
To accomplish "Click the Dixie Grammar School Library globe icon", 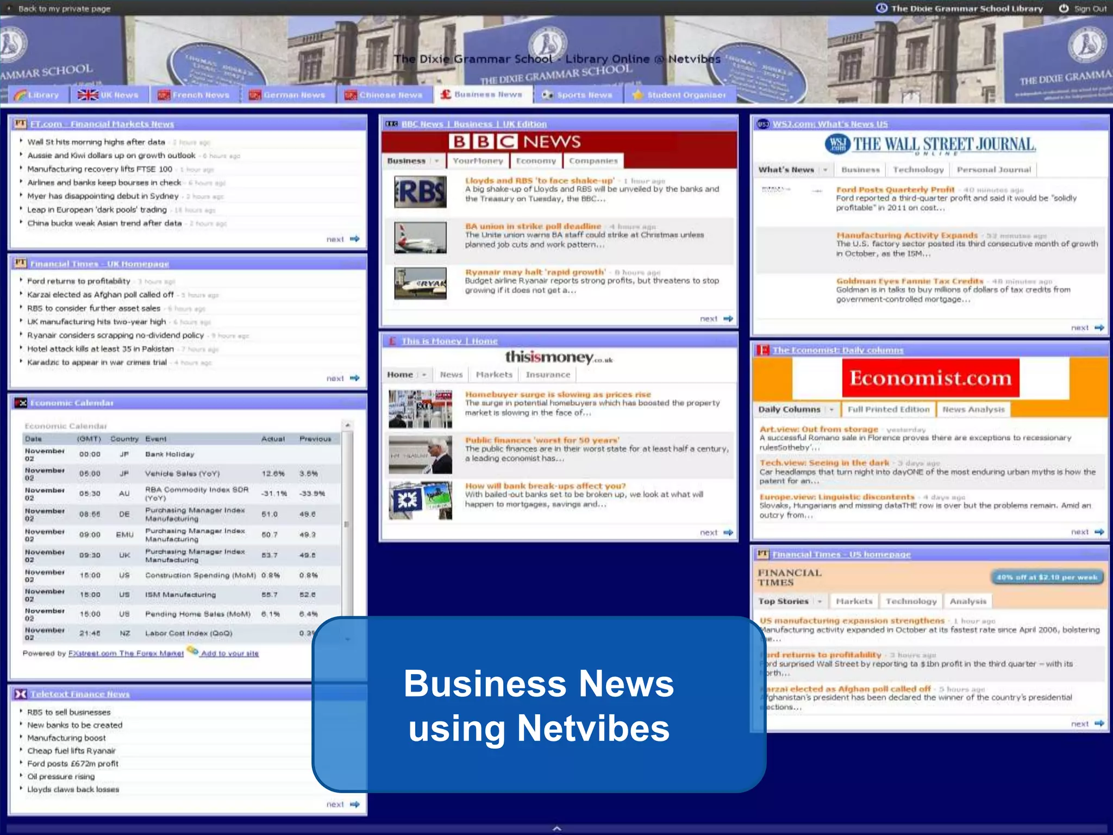I will pyautogui.click(x=881, y=8).
